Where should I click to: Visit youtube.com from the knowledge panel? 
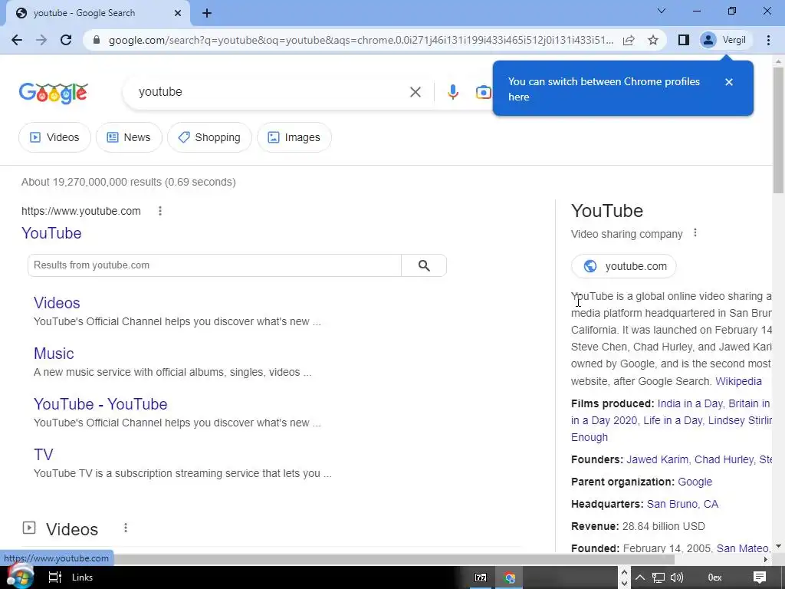[624, 266]
